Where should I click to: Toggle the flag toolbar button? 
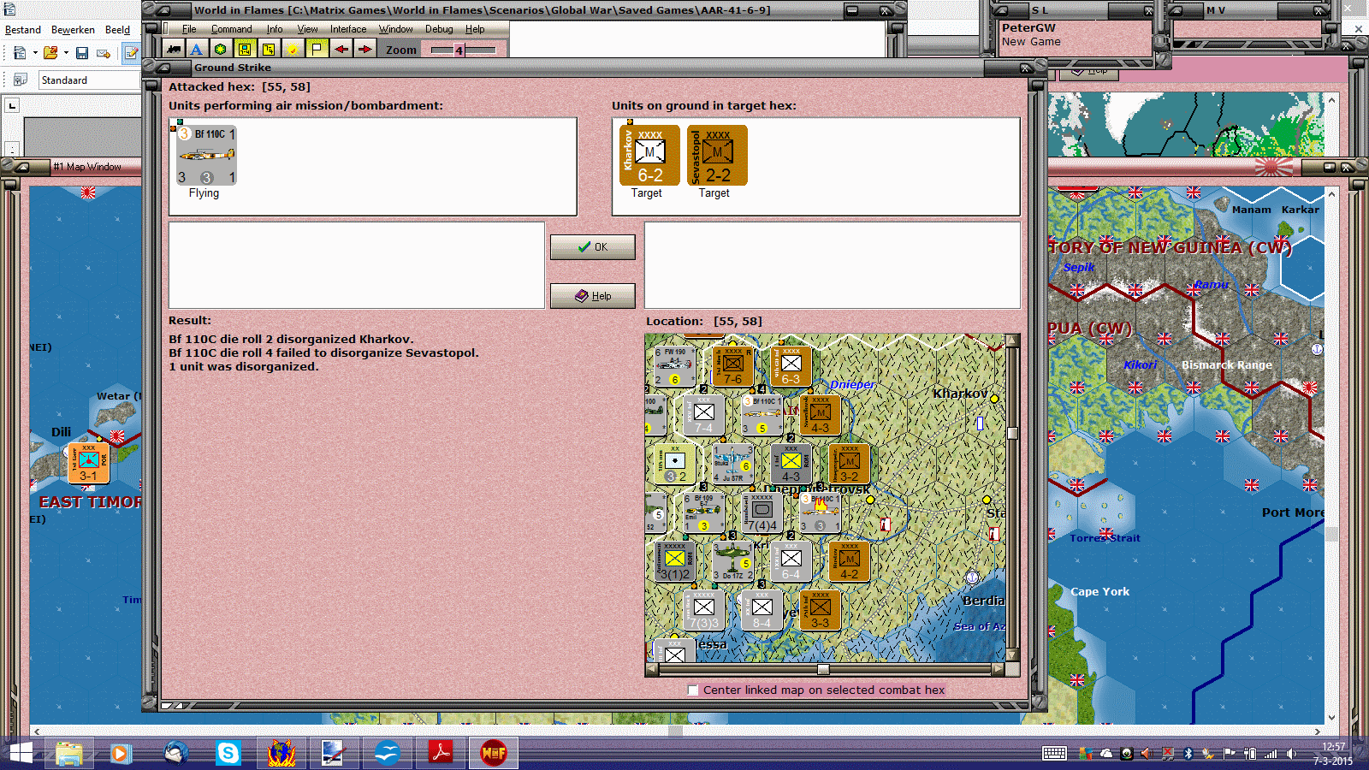point(317,49)
